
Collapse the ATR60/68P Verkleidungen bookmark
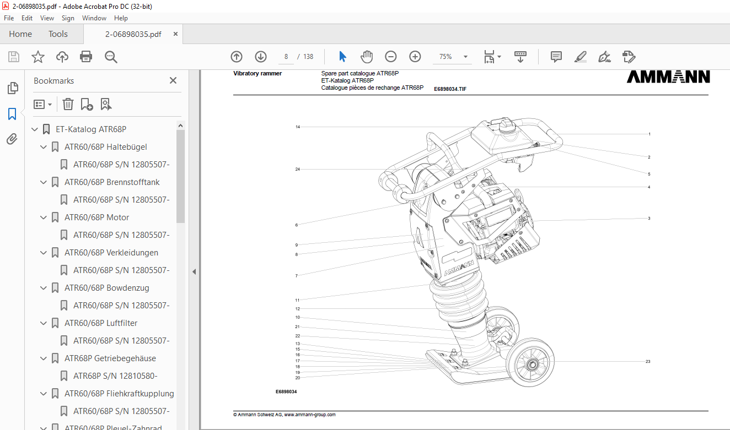pyautogui.click(x=44, y=253)
